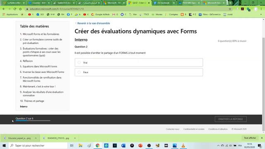Expand the bookmarks overflow chevron

tap(261, 14)
